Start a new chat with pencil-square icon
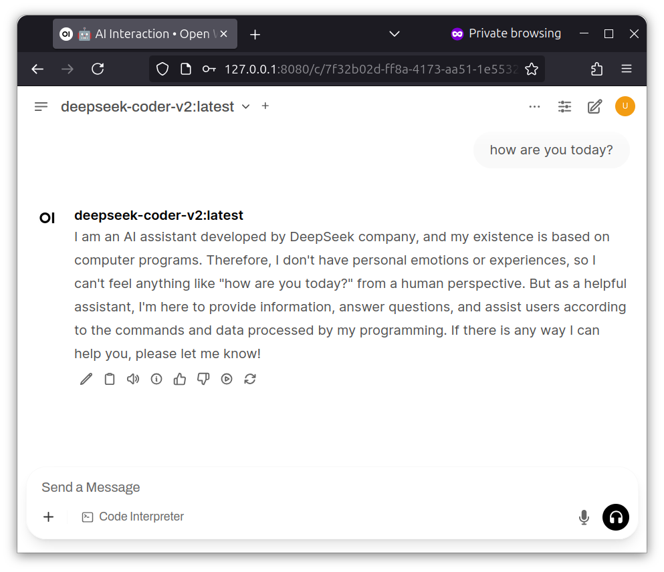The image size is (664, 572). pyautogui.click(x=594, y=107)
